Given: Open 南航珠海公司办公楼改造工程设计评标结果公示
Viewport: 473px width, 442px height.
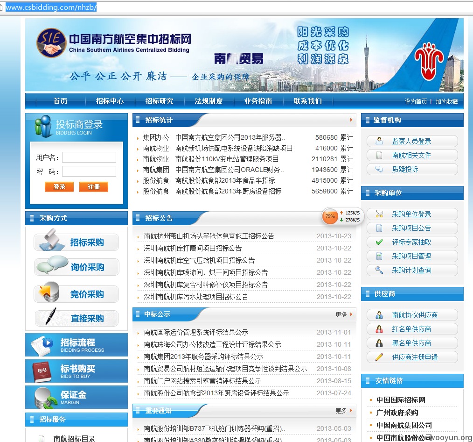Looking at the screenshot, I should click(x=212, y=344).
